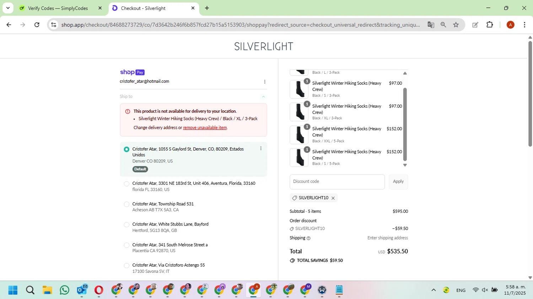The image size is (533, 299).
Task: Open Opera browser from taskbar
Action: pos(99,290)
